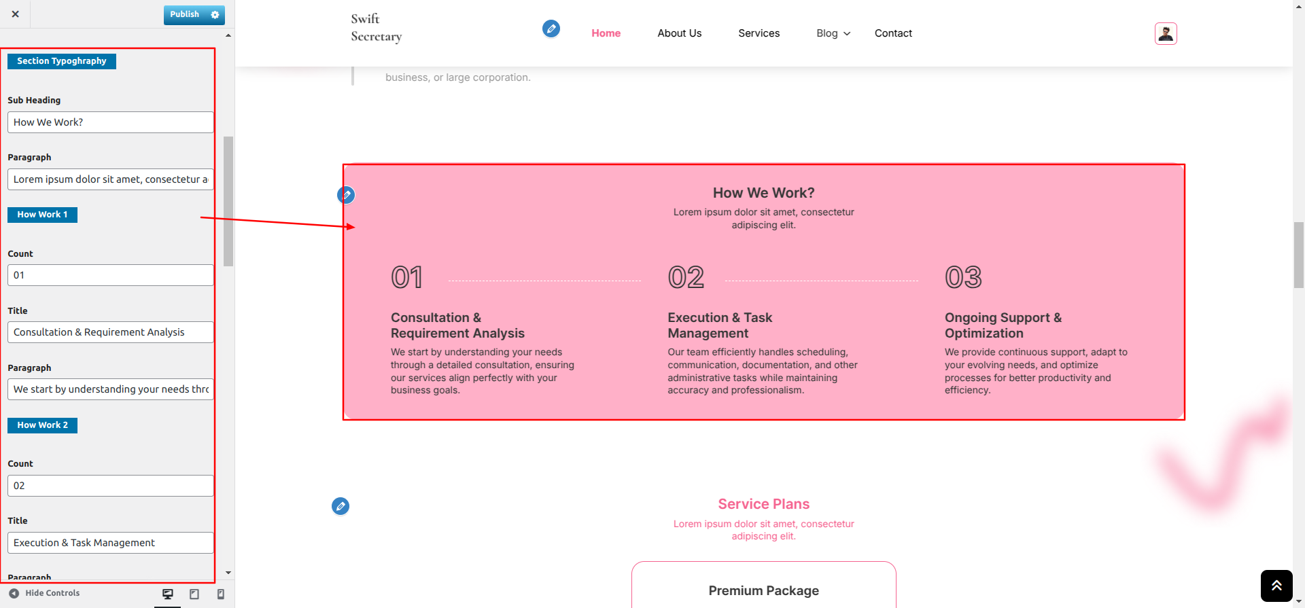The height and width of the screenshot is (608, 1305).
Task: Open the About Us menu item
Action: point(679,33)
